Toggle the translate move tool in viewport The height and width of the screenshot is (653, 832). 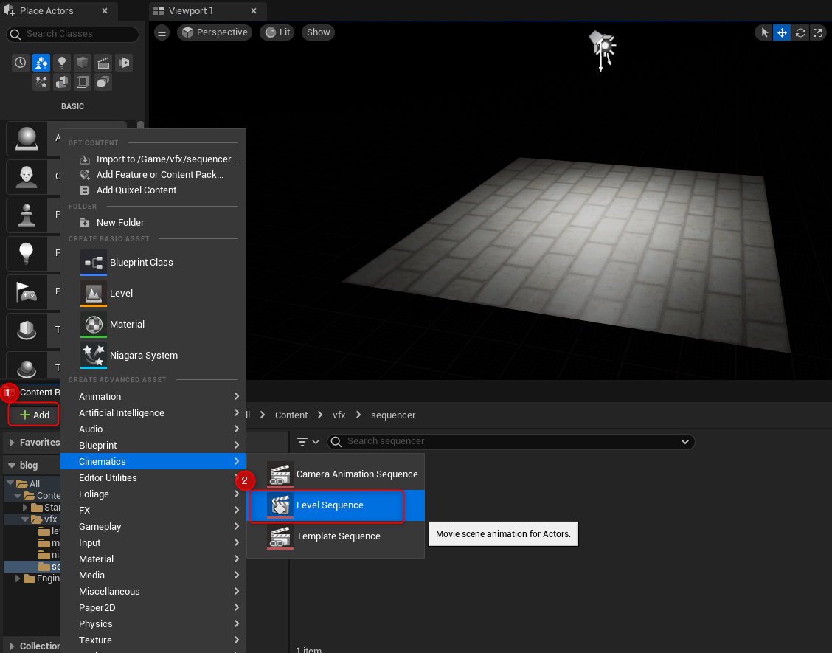[x=782, y=32]
